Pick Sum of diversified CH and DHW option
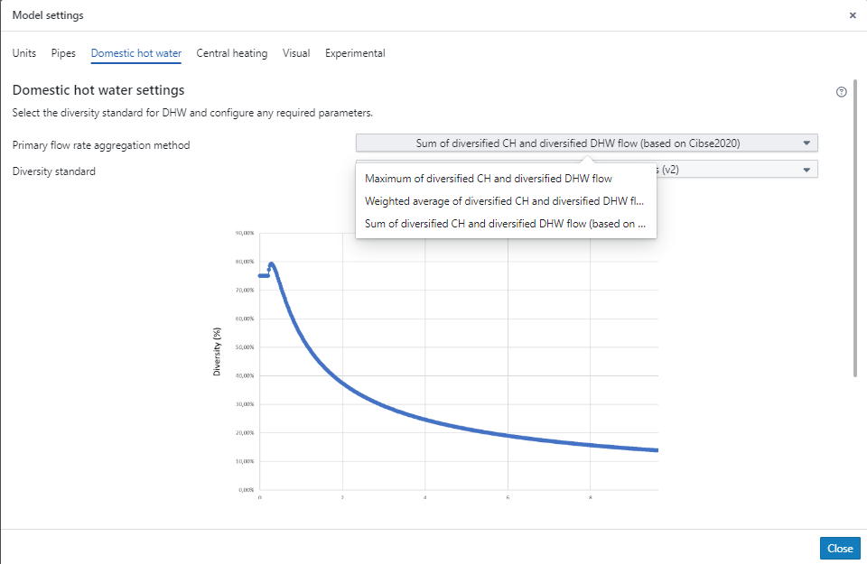Screen dimensions: 867x564 [504, 224]
